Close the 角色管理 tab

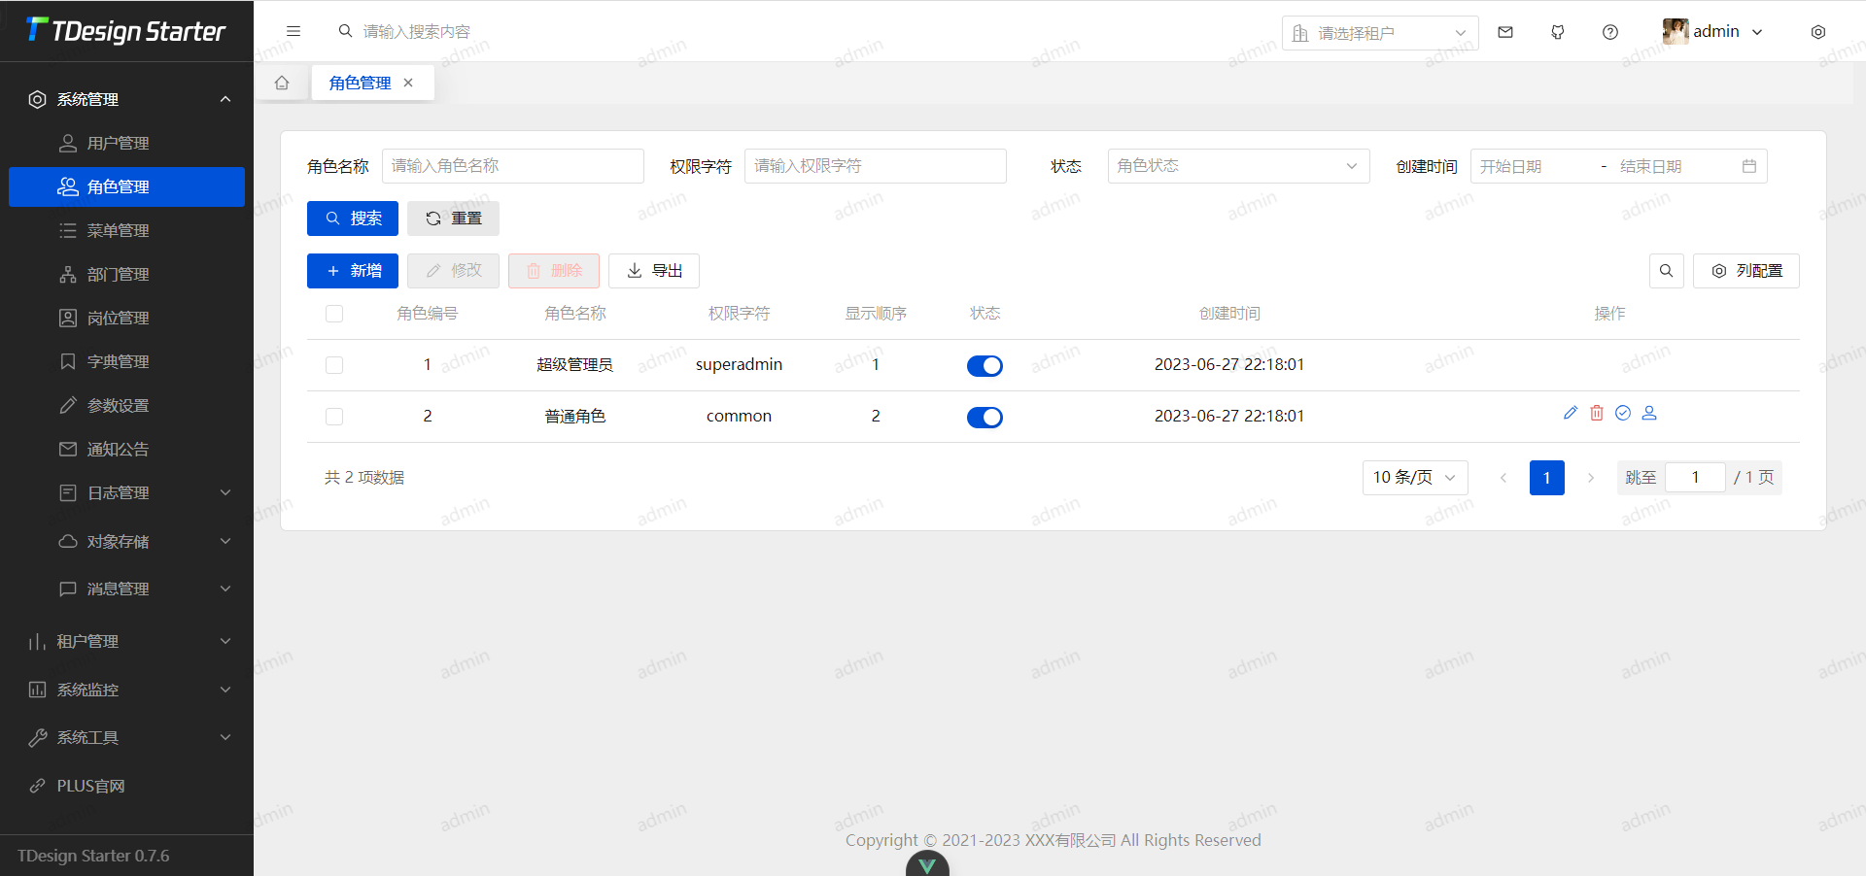click(x=407, y=83)
